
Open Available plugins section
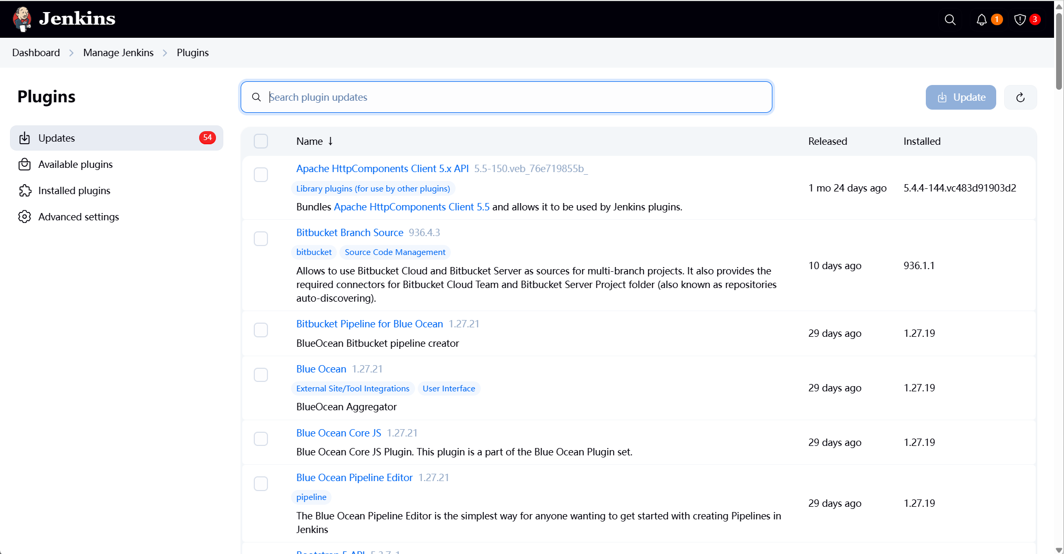117,164
